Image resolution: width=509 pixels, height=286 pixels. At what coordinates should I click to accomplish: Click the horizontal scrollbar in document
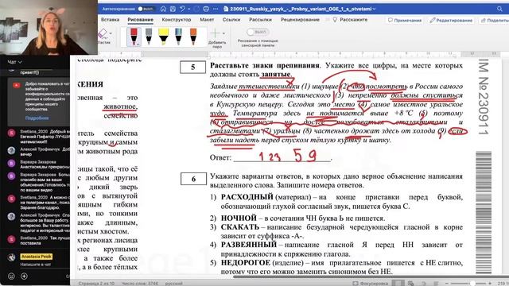[x=371, y=276]
